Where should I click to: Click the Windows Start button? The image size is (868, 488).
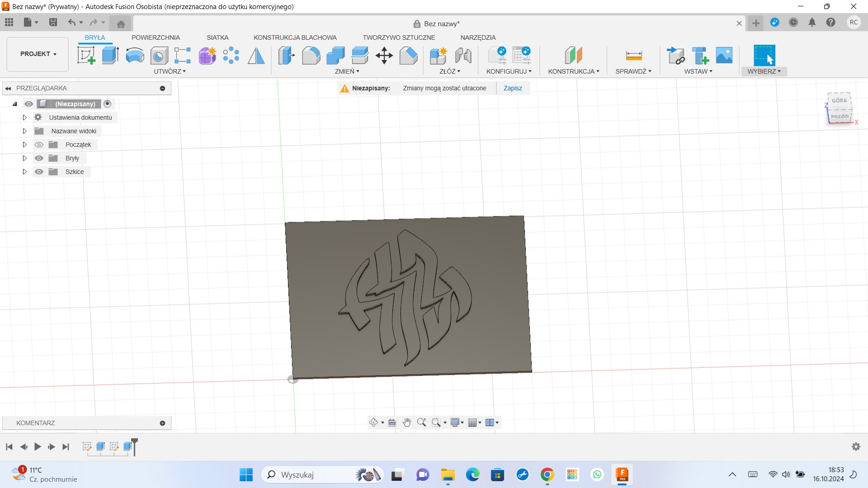tap(246, 475)
